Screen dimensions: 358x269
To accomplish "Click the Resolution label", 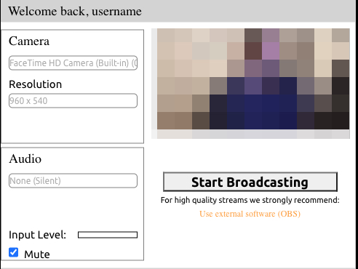I will click(36, 84).
